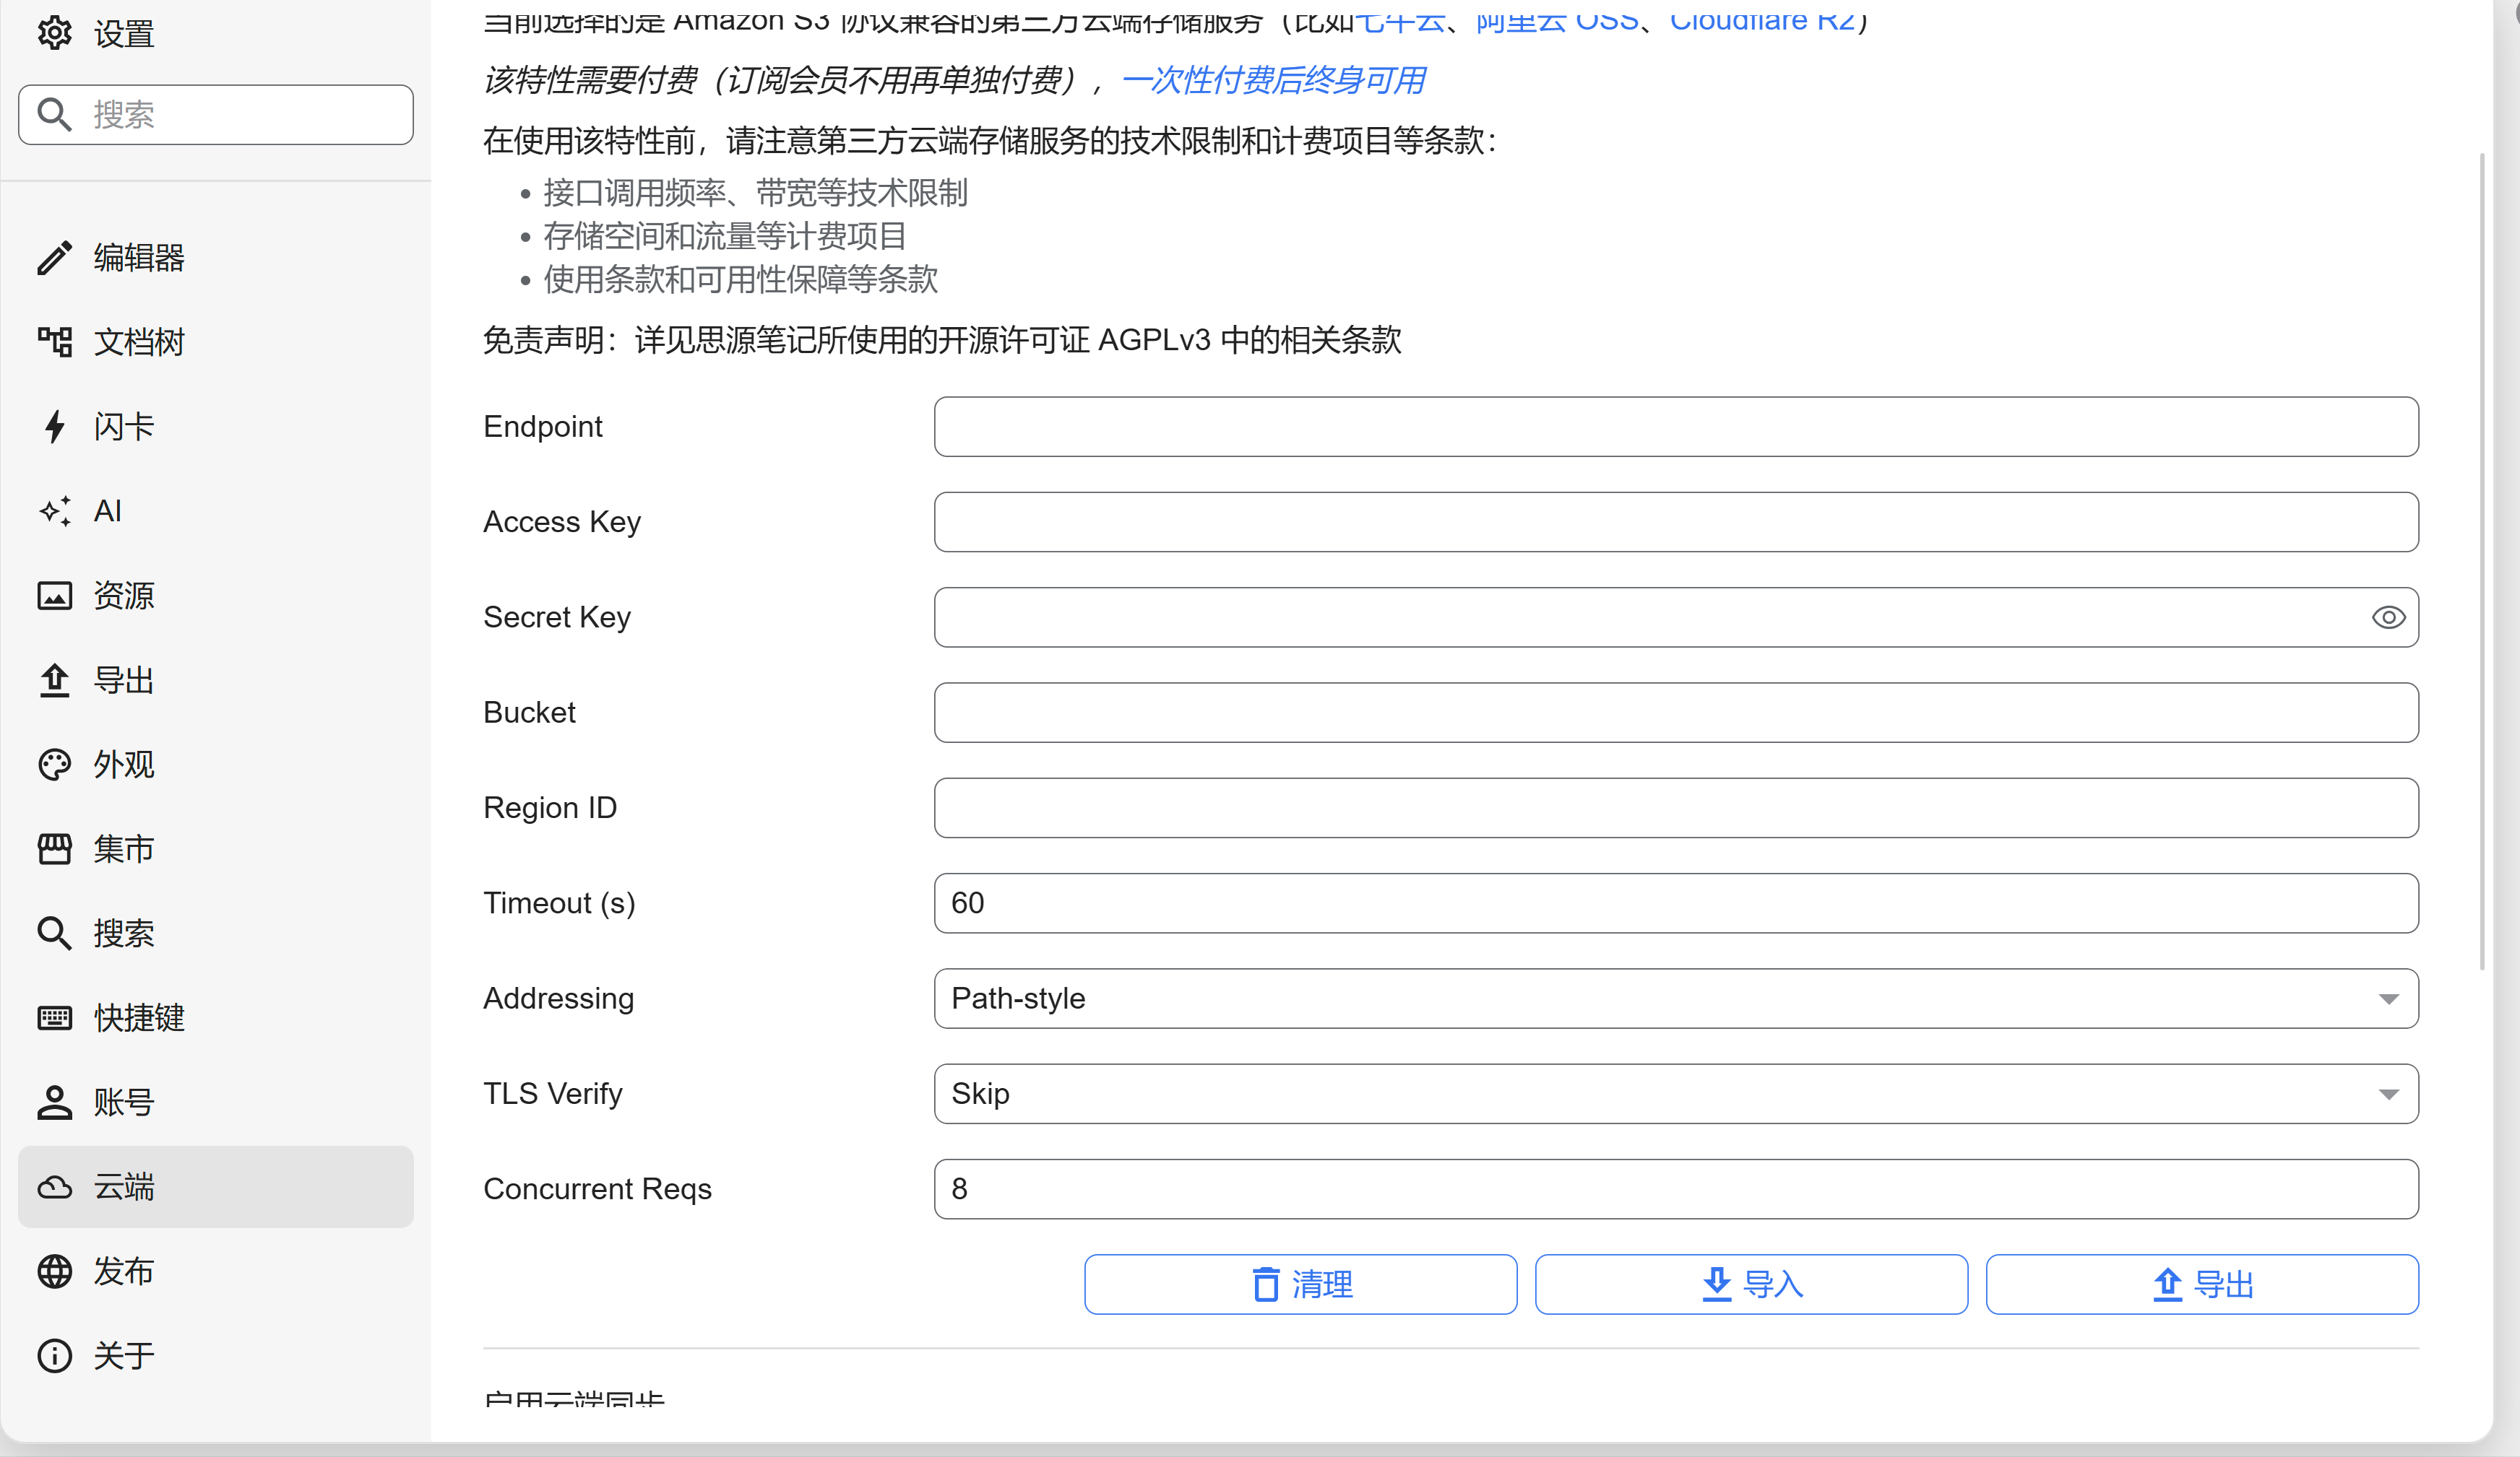Click the Endpoint input field
This screenshot has height=1457, width=2520.
pyautogui.click(x=1675, y=427)
